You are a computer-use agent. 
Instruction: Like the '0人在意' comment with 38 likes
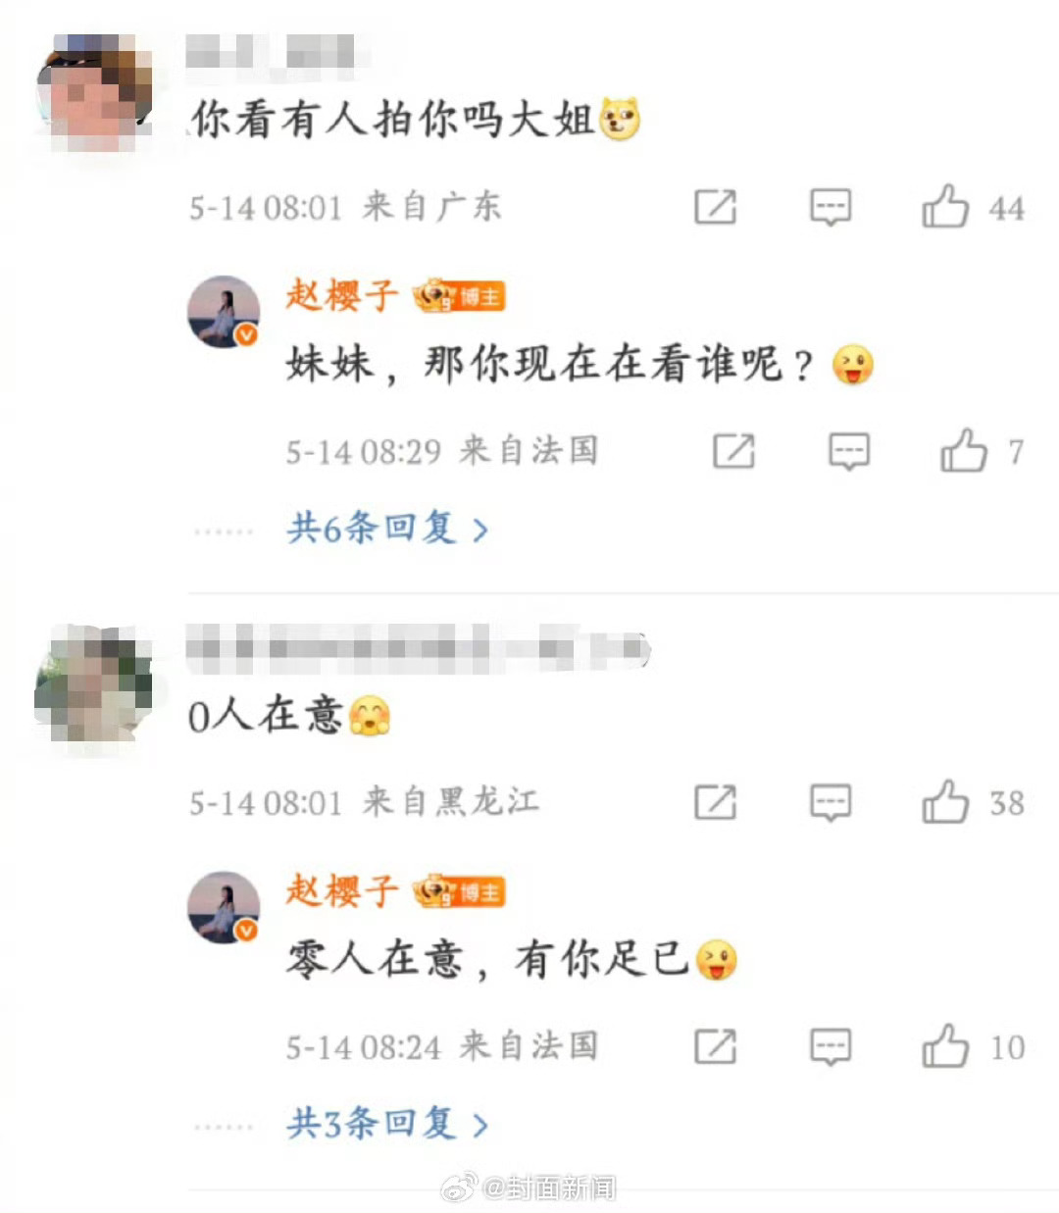(x=945, y=802)
